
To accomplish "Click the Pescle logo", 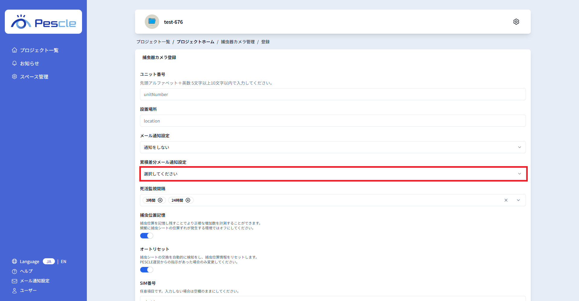I will (x=43, y=22).
